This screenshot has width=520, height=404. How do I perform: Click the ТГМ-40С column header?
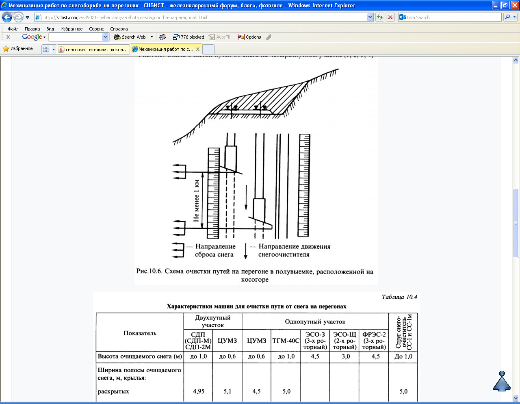[x=286, y=341]
